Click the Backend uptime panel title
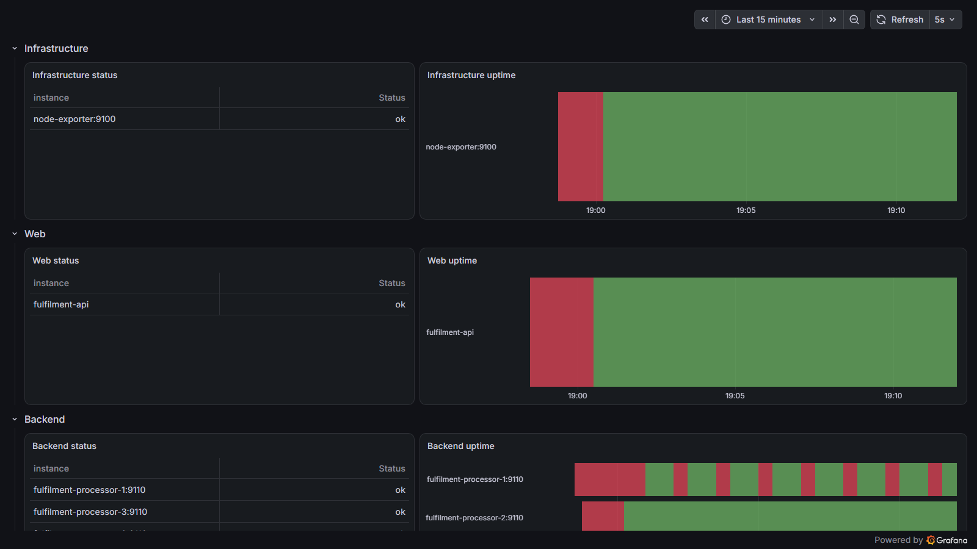 tap(461, 446)
